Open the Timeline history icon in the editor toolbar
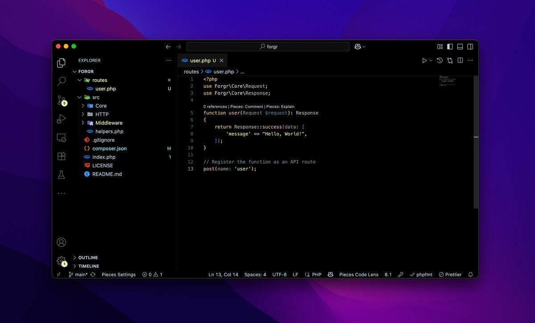Viewport: 535px width, 323px height. coord(440,60)
